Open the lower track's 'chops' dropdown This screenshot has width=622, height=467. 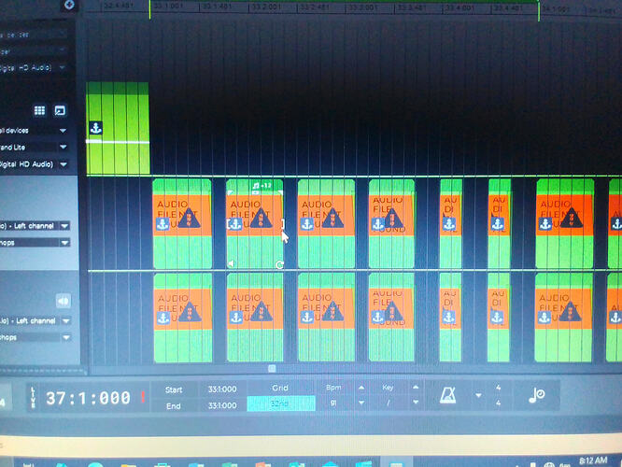[66, 338]
